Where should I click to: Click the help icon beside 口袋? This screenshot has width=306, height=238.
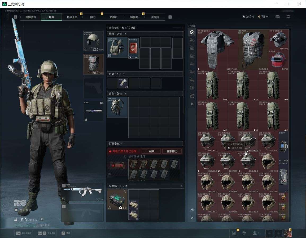click(124, 74)
